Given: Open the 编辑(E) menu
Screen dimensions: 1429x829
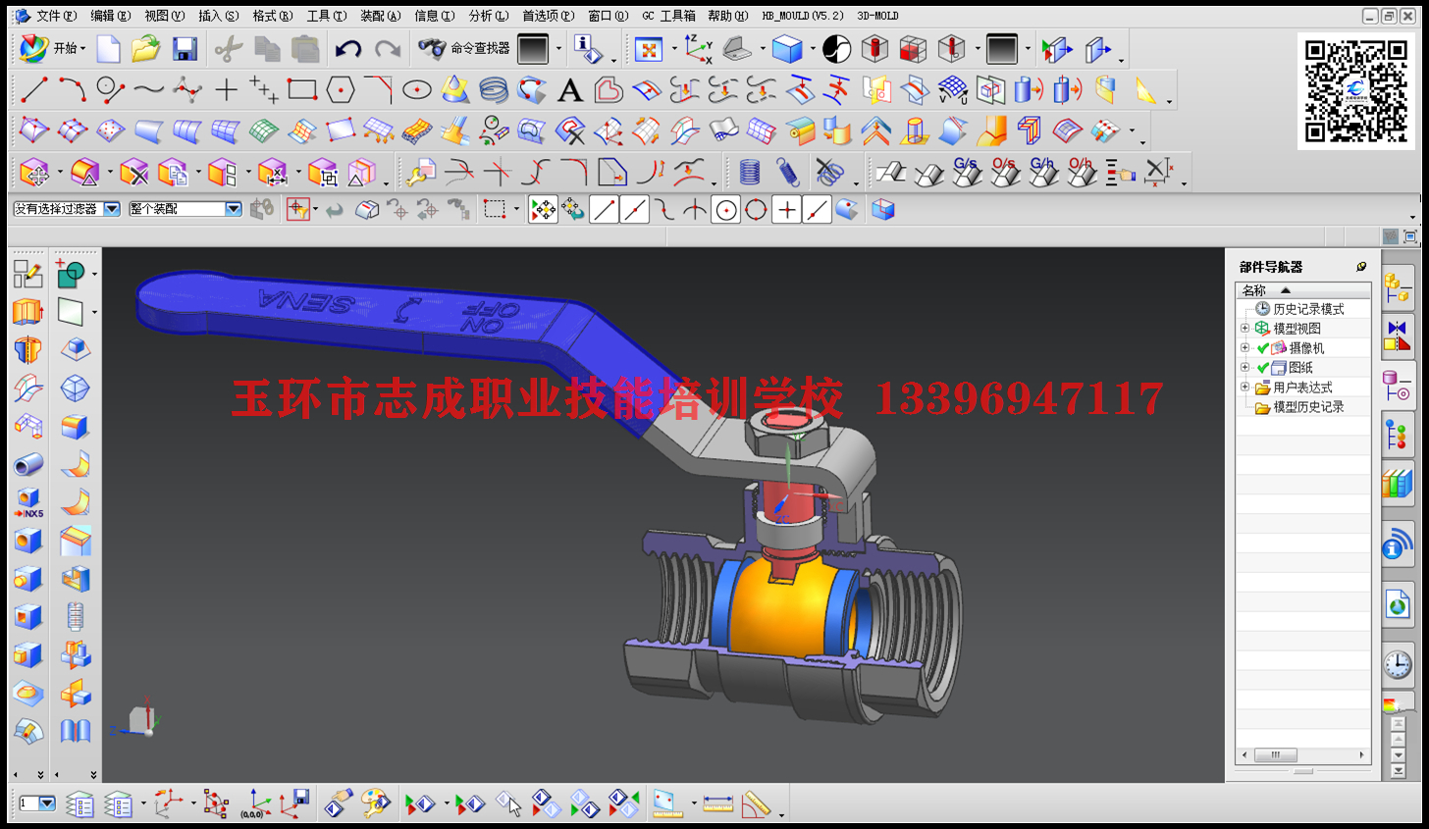Looking at the screenshot, I should (110, 16).
